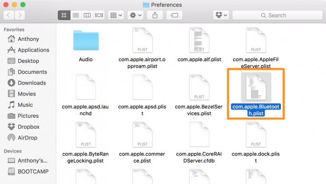Open Applications in the sidebar
The width and height of the screenshot is (326, 184).
click(x=28, y=50)
